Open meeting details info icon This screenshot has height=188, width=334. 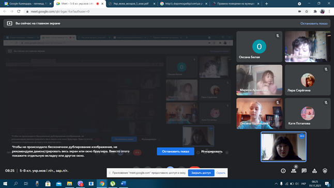pos(283,171)
